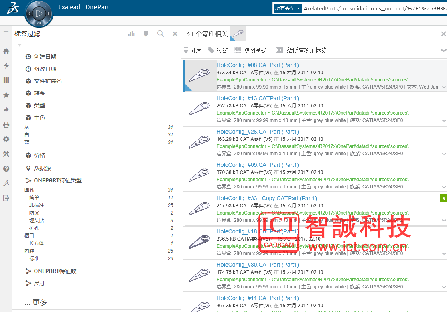Open the 所有类型 type dropdown
The height and width of the screenshot is (312, 447).
[287, 8]
